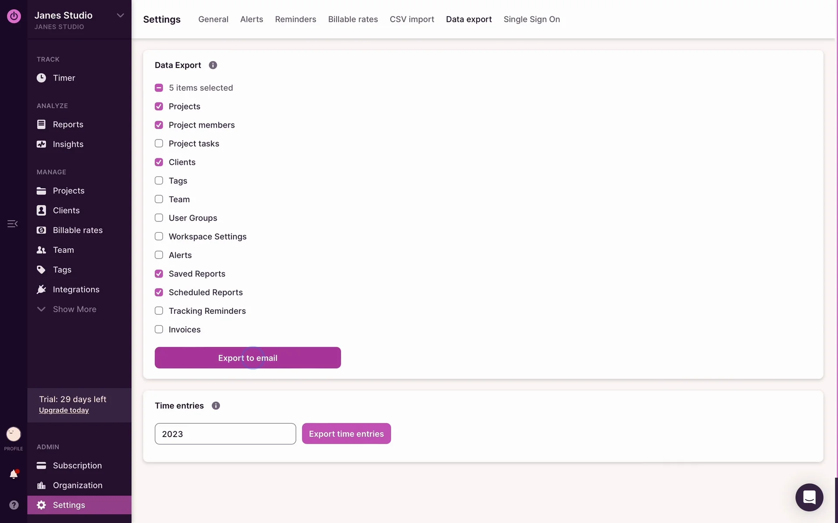Open the Janes Studio workspace dropdown

[x=120, y=16]
